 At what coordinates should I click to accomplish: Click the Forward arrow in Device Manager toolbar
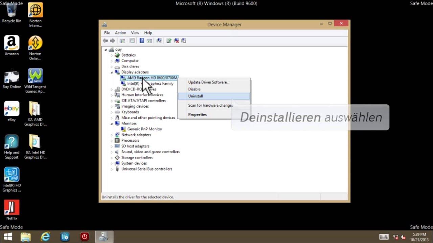(x=112, y=41)
